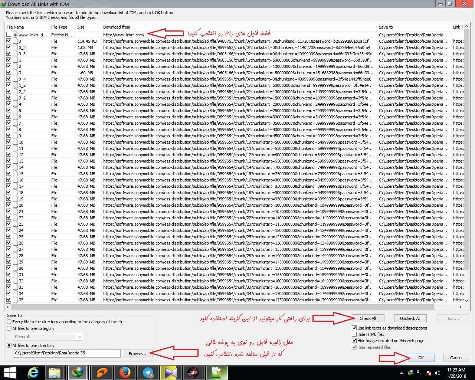475x380 pixels.
Task: Select the http://www.linkr.com/ link cell
Action: coord(124,35)
